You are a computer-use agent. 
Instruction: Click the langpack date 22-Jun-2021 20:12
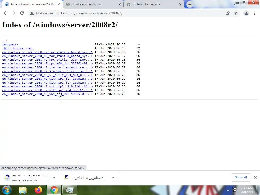pyautogui.click(x=110, y=44)
